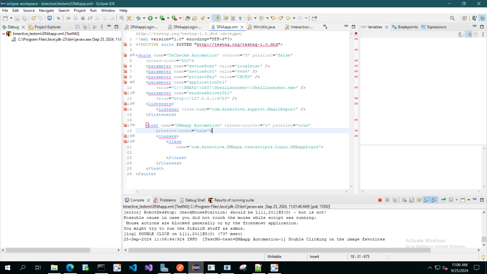Click the green Run button in toolbar
The width and height of the screenshot is (487, 274).
150,18
